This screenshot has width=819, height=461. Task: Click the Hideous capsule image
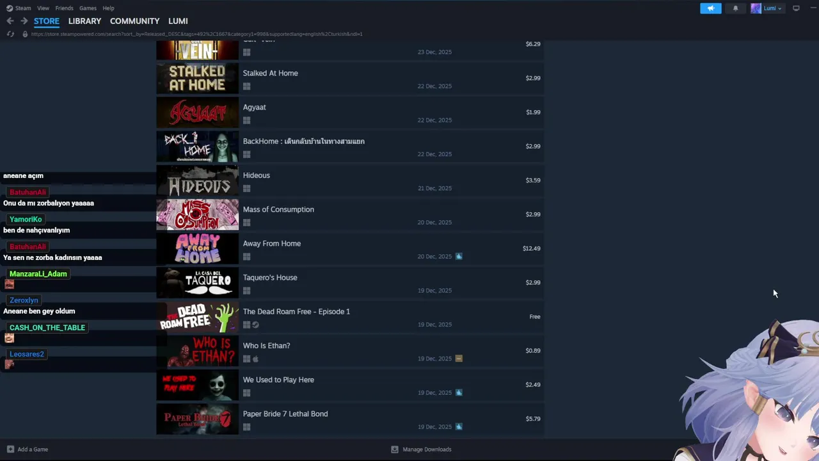pyautogui.click(x=198, y=180)
